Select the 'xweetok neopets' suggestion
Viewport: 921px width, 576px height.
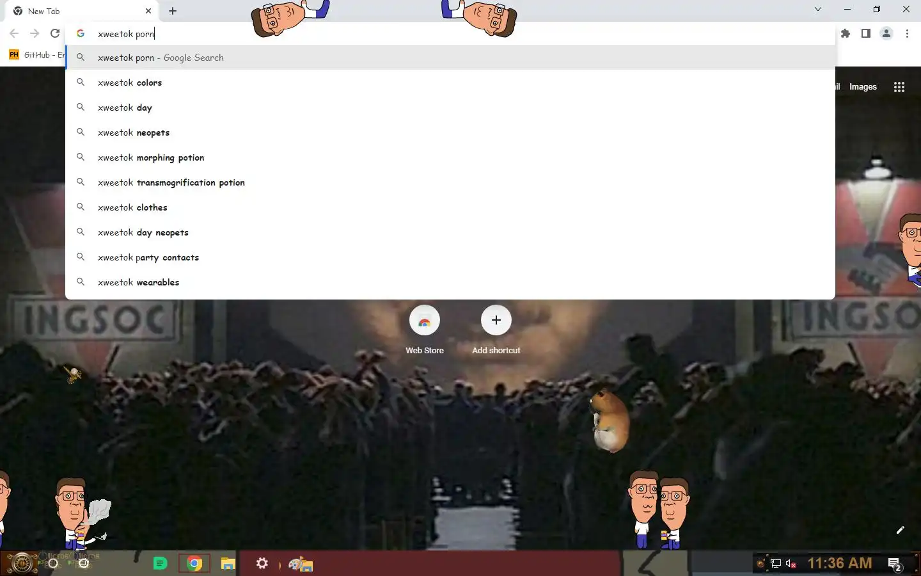(x=450, y=132)
